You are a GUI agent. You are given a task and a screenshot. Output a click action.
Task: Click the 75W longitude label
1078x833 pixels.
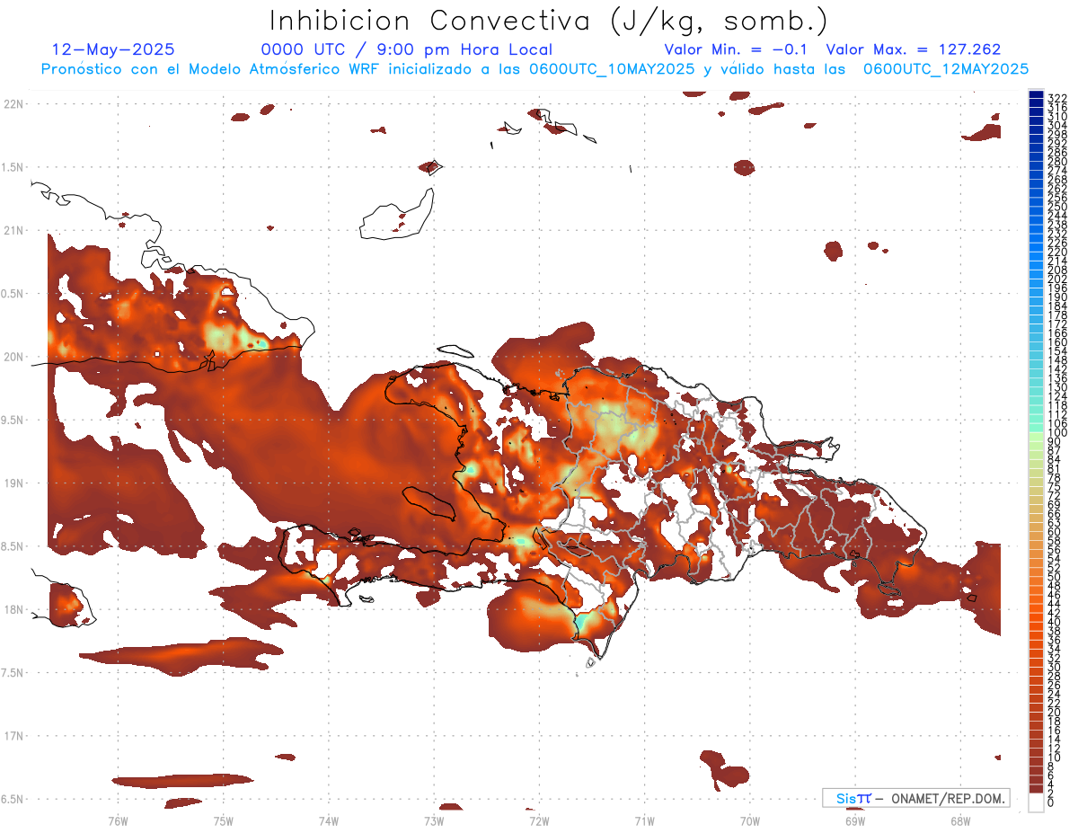pyautogui.click(x=223, y=820)
